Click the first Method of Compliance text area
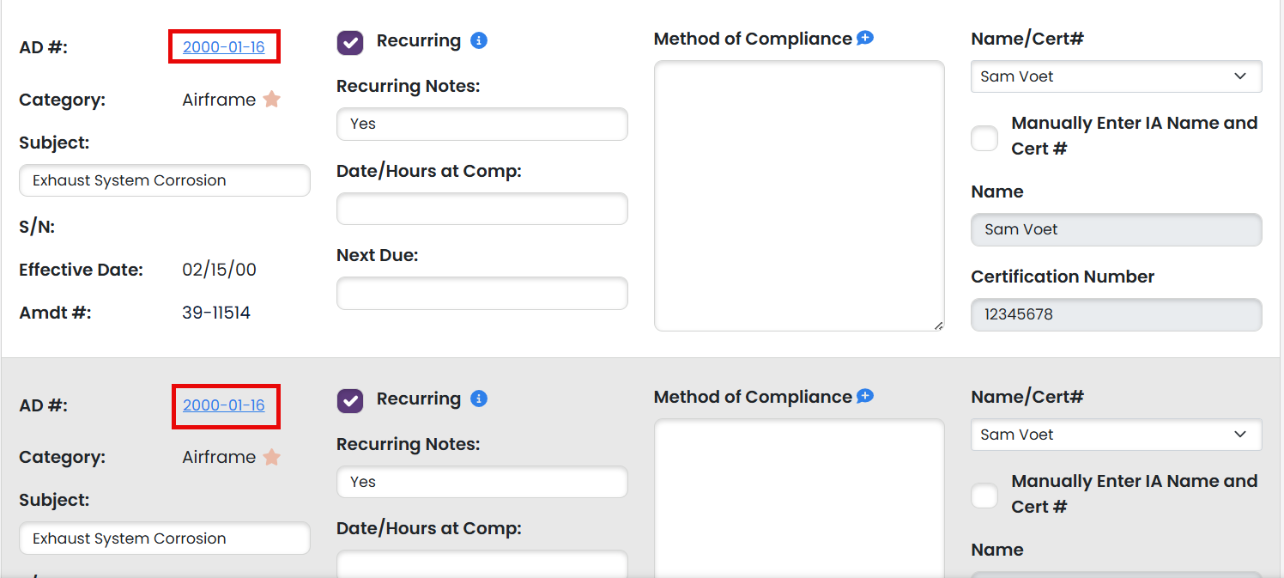This screenshot has height=578, width=1284. click(799, 196)
